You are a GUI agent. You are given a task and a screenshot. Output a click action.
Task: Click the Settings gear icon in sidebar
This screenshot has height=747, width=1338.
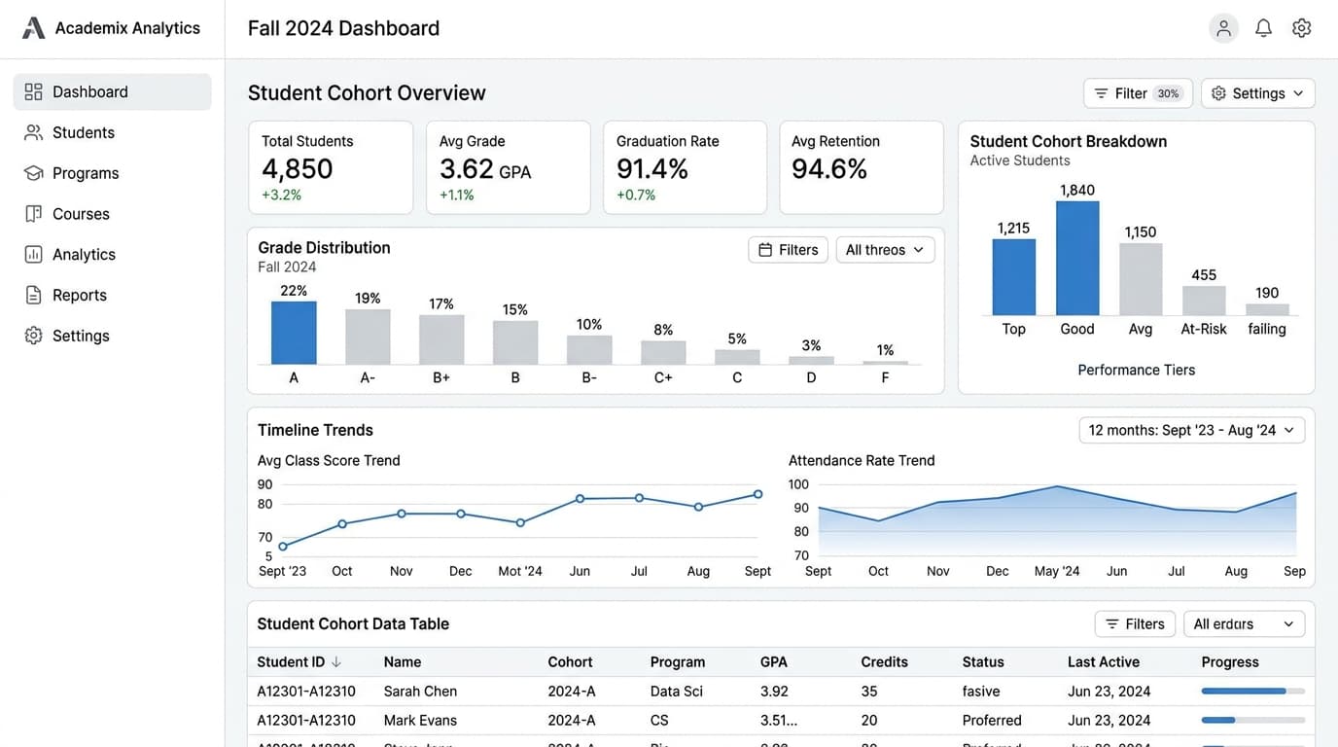34,336
